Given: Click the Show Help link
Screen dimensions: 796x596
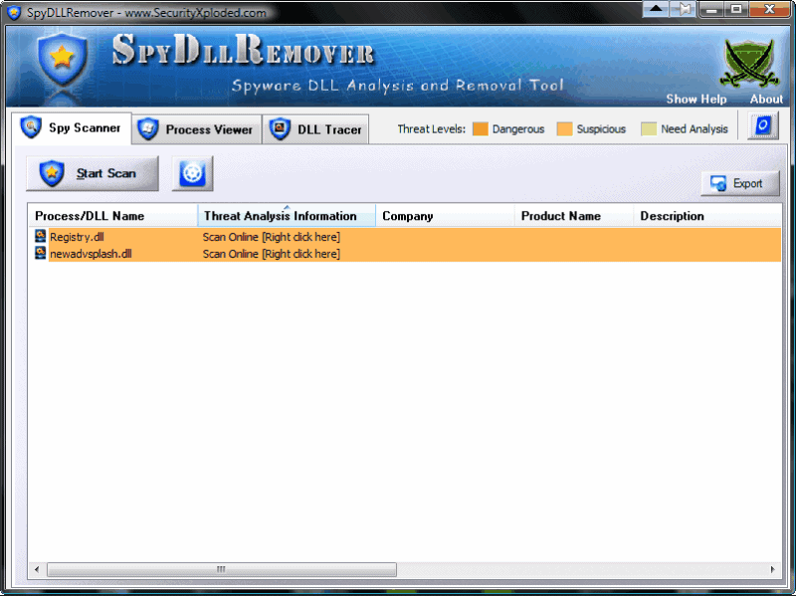Looking at the screenshot, I should coord(696,99).
